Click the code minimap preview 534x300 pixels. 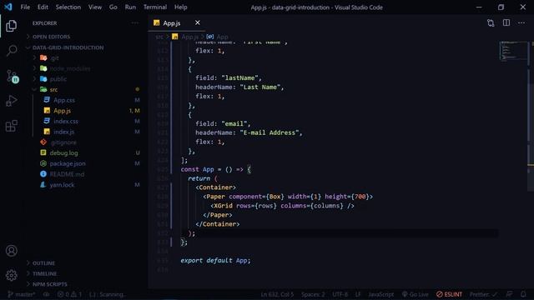pyautogui.click(x=514, y=51)
